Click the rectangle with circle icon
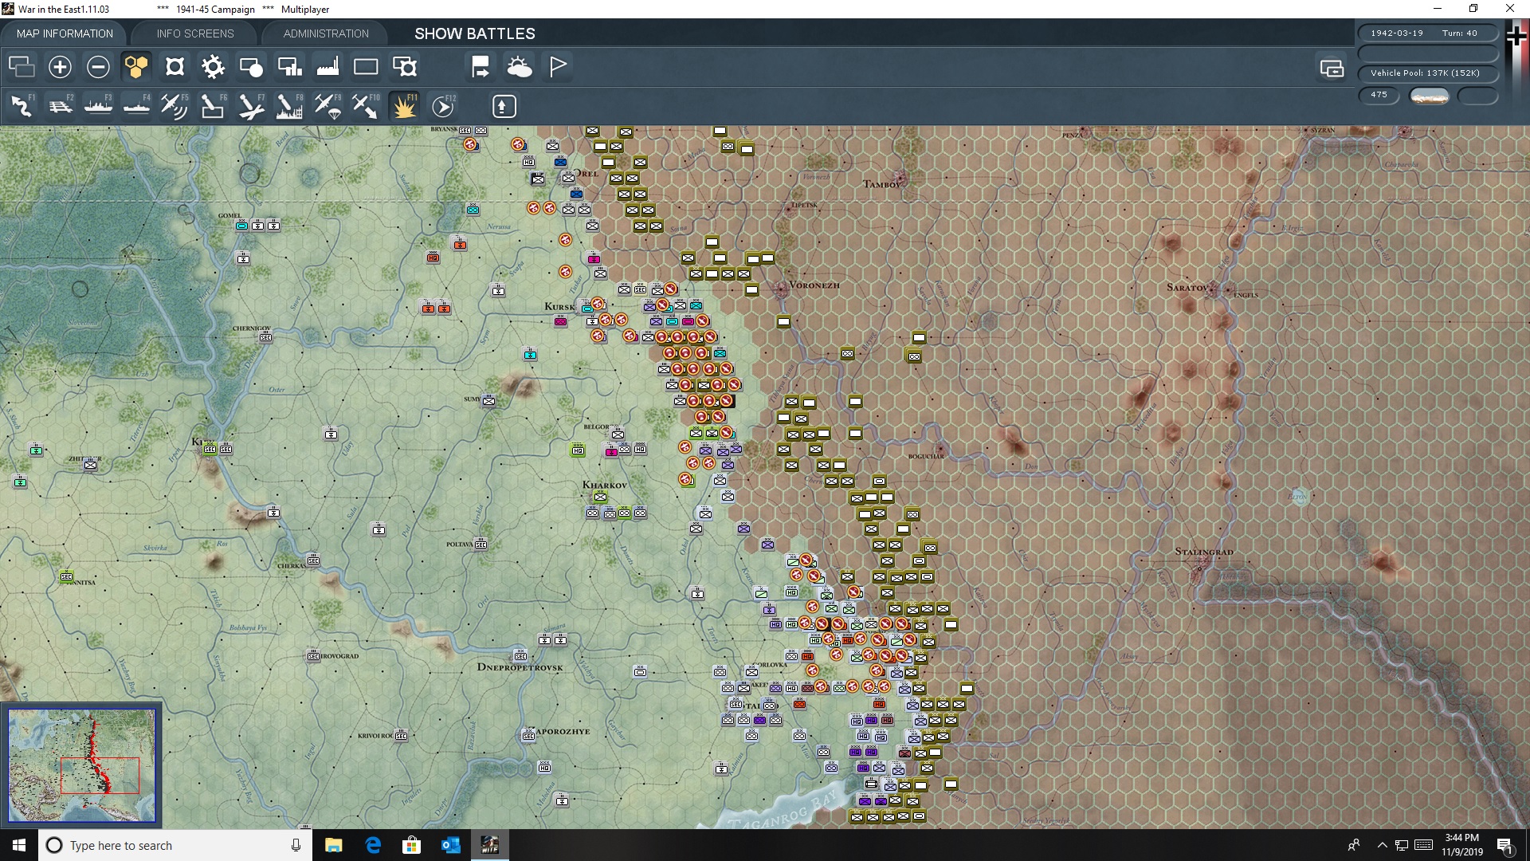Screen dimensions: 1530x861 point(251,67)
